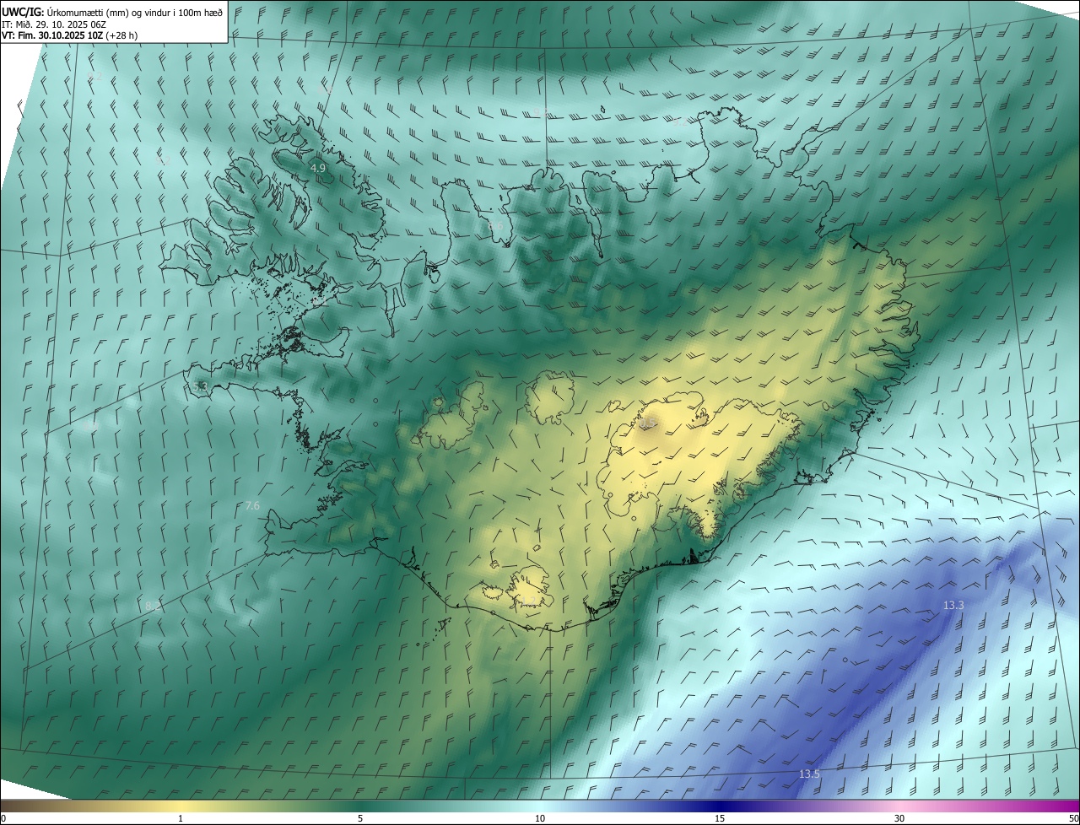The height and width of the screenshot is (825, 1080).
Task: Click the 'VT: Fim. 30.10.2025 10Z (+28 h)' line
Action: click(70, 35)
